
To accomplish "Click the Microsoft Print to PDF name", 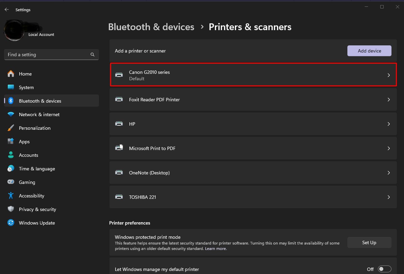I will [x=152, y=148].
